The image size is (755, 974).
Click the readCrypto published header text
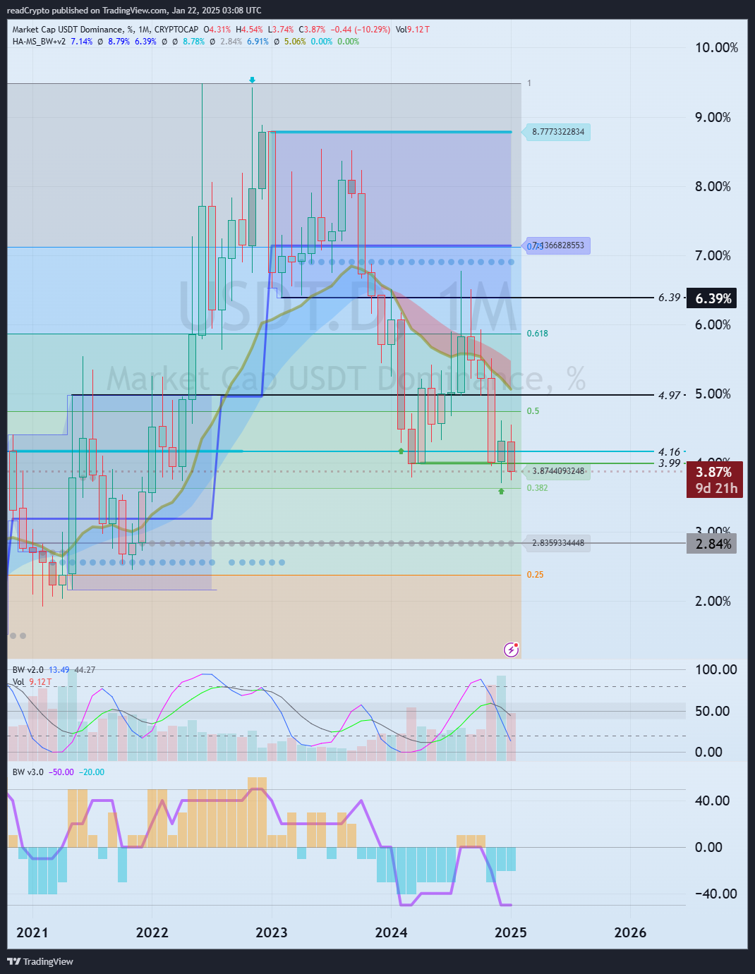click(x=134, y=10)
